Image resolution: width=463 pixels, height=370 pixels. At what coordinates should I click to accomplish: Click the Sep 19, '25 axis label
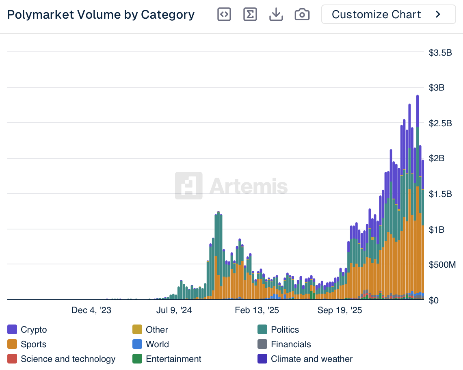coord(340,311)
